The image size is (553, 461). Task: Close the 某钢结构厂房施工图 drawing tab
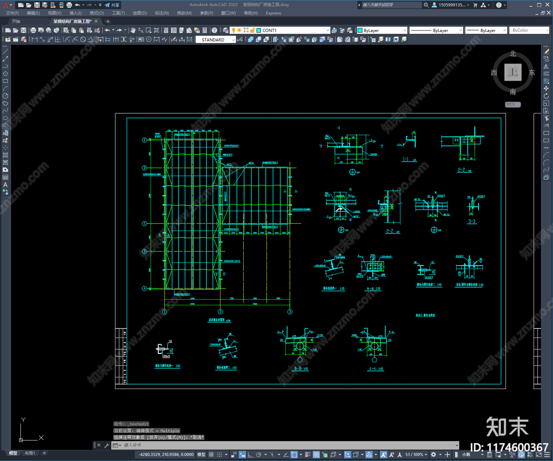point(96,21)
